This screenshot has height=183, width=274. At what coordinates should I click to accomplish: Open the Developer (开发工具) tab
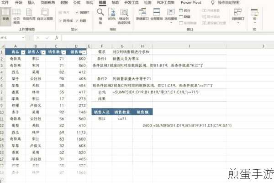[x=132, y=3]
